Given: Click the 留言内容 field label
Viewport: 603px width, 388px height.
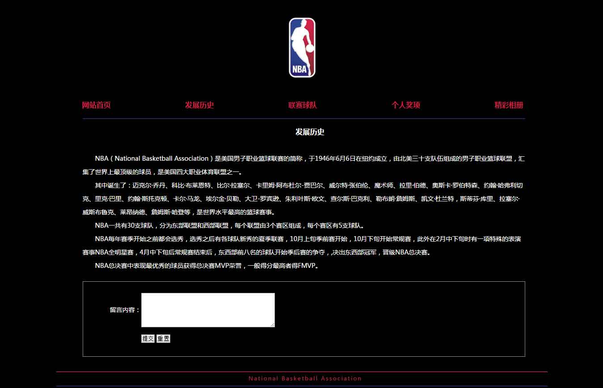Looking at the screenshot, I should pos(125,310).
